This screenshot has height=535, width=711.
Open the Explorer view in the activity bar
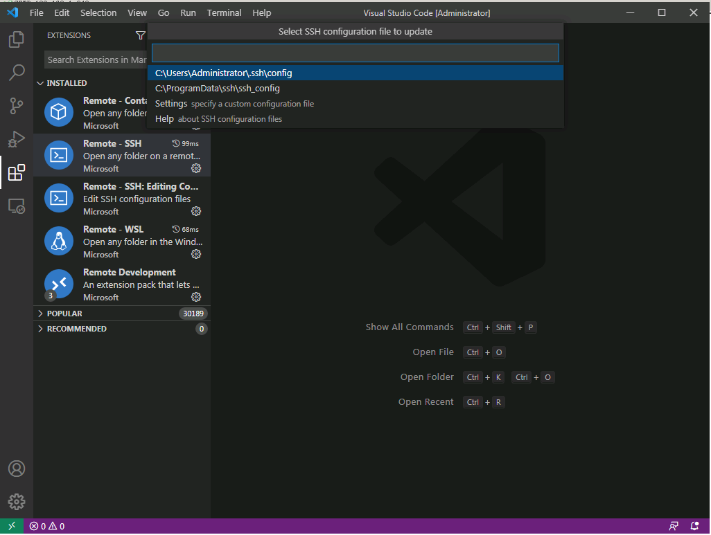(x=17, y=39)
